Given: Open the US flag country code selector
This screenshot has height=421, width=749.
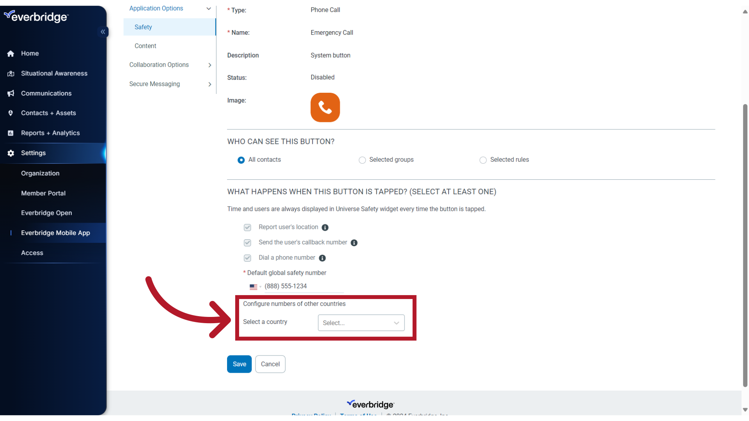Looking at the screenshot, I should [255, 287].
